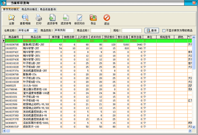
Task: Select row 叶子板L前-STA
Action: click(x=97, y=78)
